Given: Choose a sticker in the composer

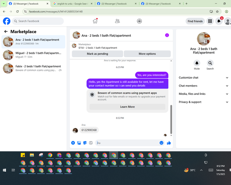Looking at the screenshot, I should (x=85, y=143).
